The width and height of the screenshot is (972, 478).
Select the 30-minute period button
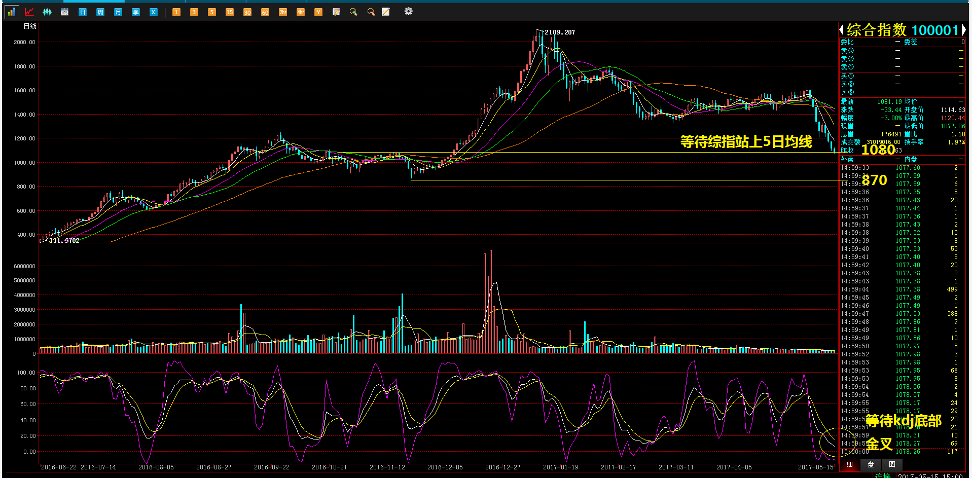[247, 12]
